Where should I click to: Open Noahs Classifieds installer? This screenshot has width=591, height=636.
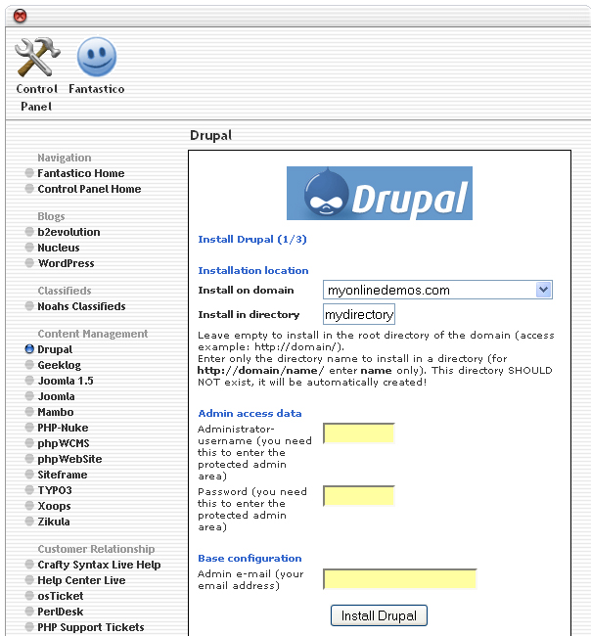(81, 306)
